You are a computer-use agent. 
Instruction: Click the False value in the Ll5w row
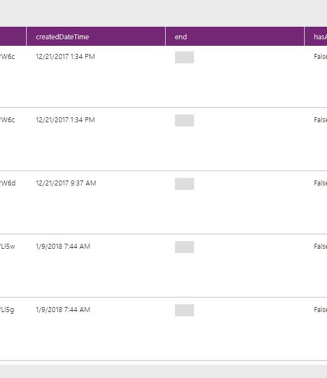tap(320, 247)
